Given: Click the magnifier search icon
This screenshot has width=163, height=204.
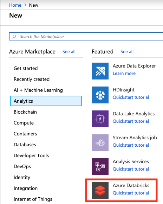Looking at the screenshot, I should point(14,37).
